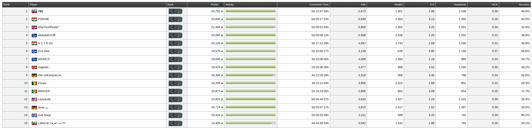532x128 pixels.
Task: Open player profile for LailoCat
Action: [52, 123]
